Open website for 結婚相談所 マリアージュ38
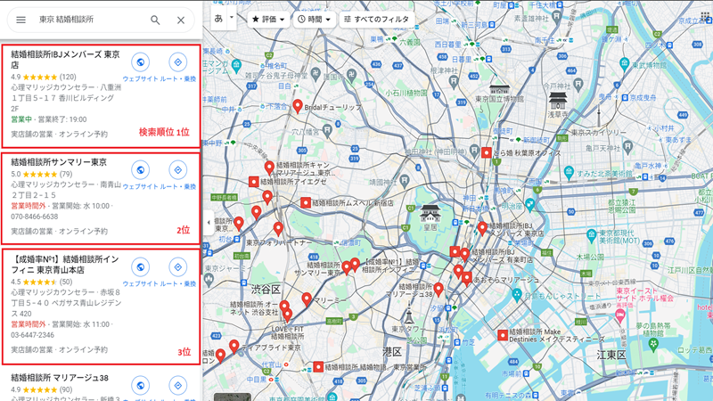713x401 pixels. (141, 385)
